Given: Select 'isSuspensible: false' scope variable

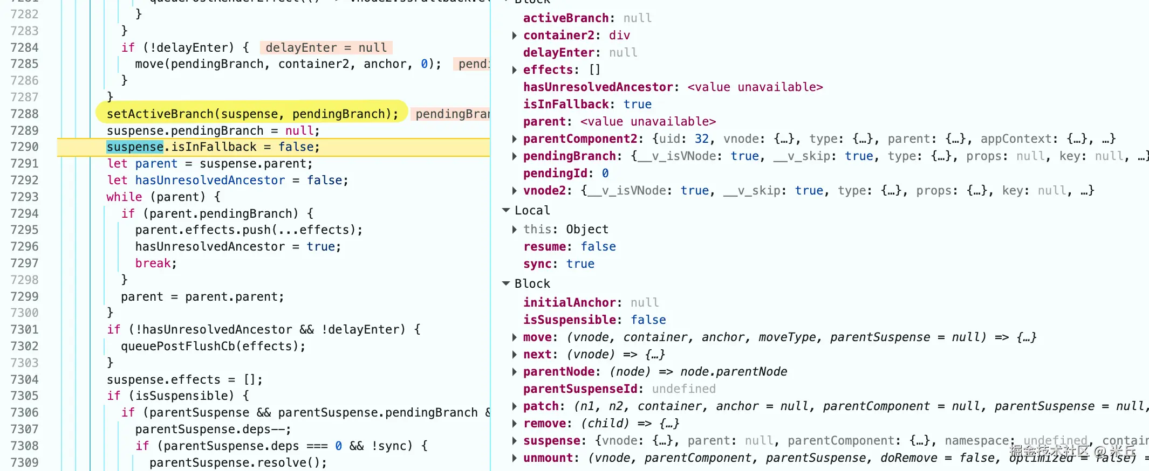Looking at the screenshot, I should tap(594, 320).
